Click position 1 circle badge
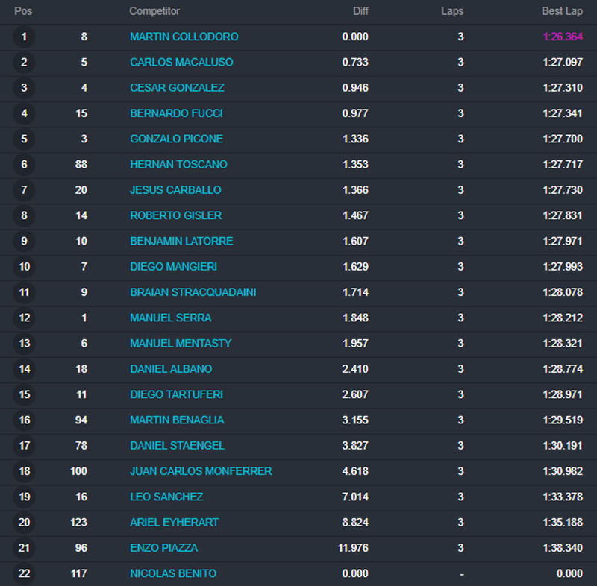The height and width of the screenshot is (586, 597). (24, 37)
